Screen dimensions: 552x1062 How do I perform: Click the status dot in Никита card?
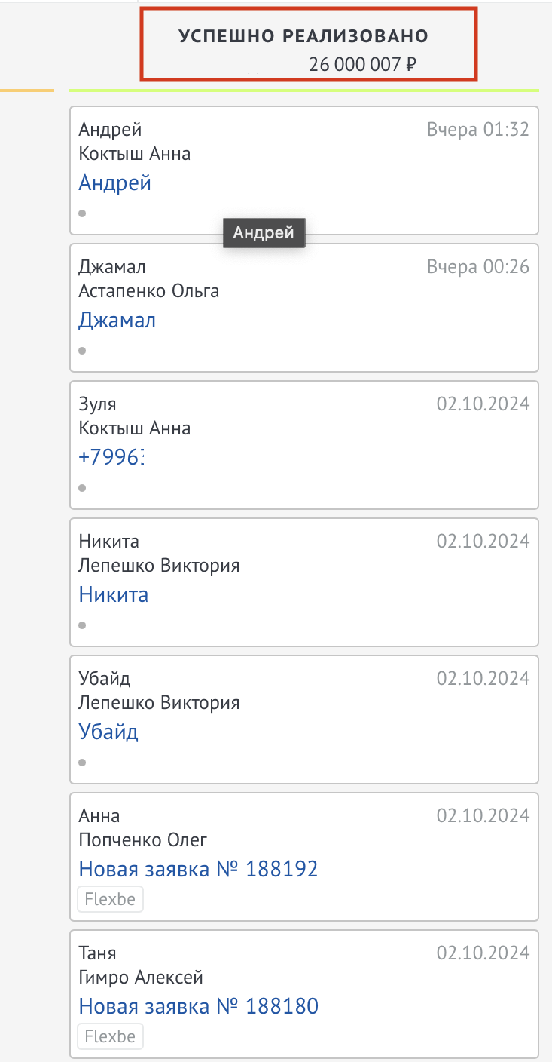(x=82, y=625)
